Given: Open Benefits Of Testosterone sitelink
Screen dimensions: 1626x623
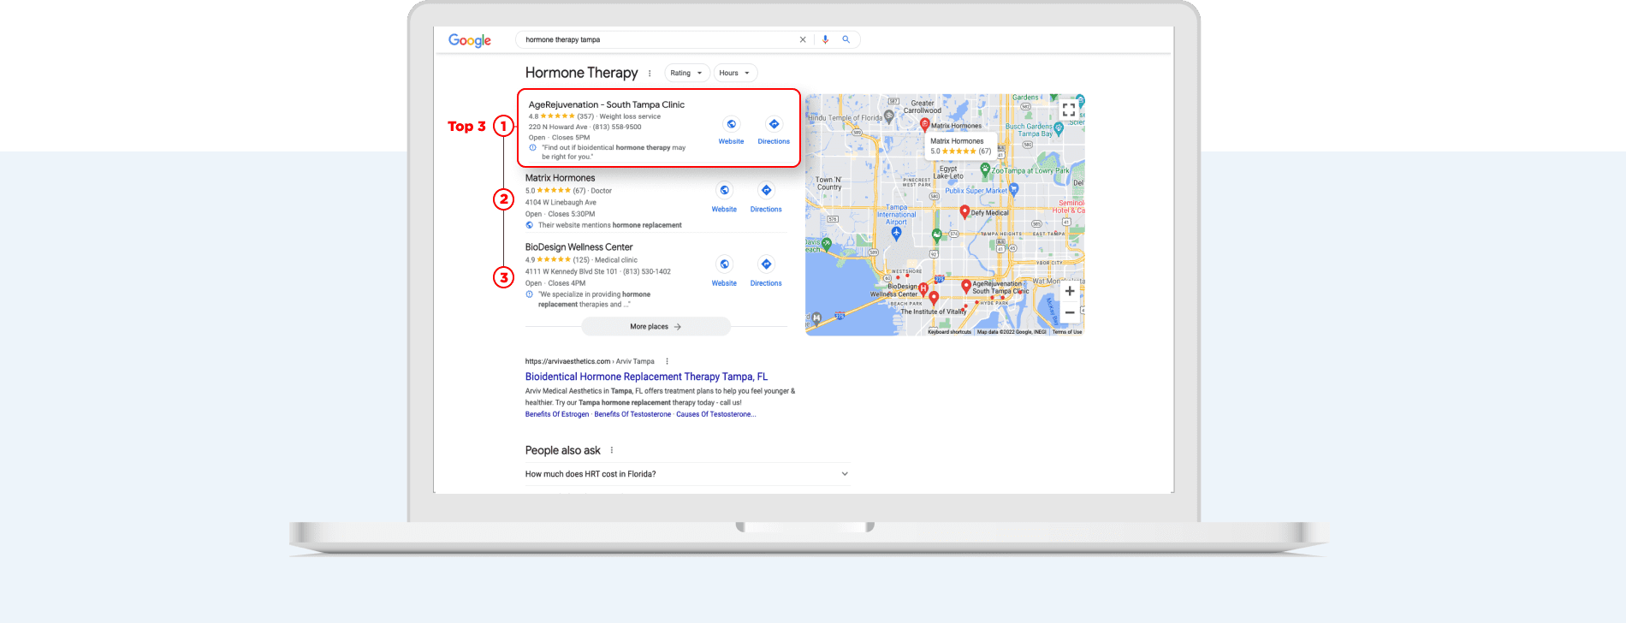Looking at the screenshot, I should [632, 414].
